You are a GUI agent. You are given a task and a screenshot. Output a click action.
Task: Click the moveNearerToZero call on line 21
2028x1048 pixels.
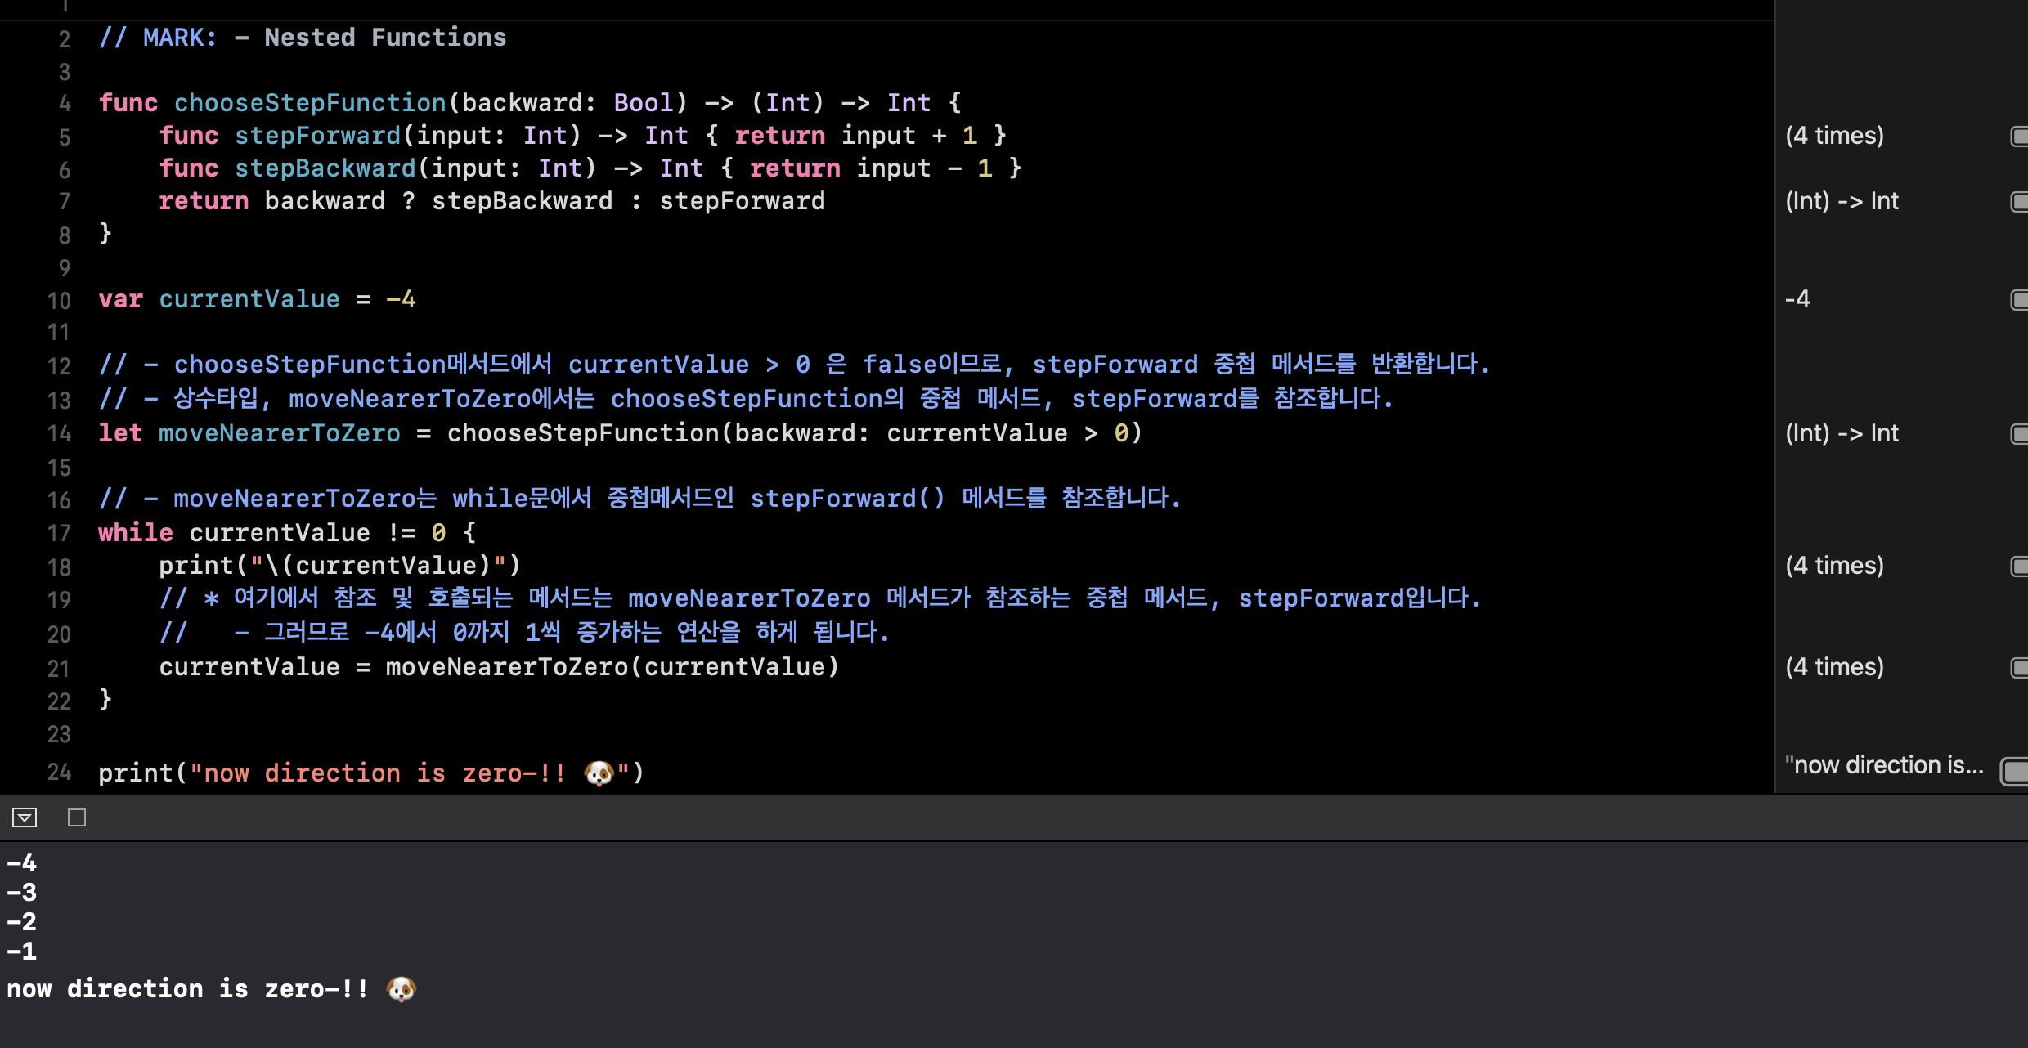click(507, 667)
